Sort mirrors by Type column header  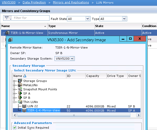[71, 26]
